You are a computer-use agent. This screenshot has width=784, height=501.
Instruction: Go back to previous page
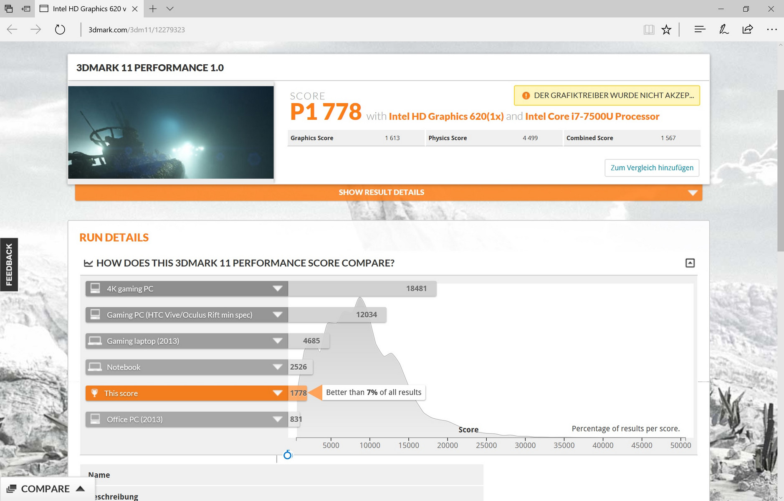click(x=12, y=29)
